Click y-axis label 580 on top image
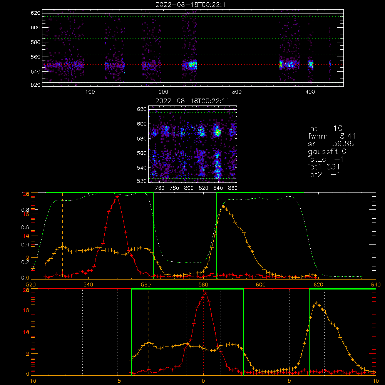 point(35,42)
